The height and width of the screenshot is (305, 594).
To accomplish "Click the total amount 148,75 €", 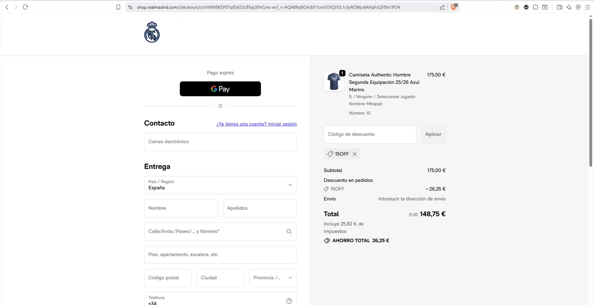I will [x=432, y=214].
